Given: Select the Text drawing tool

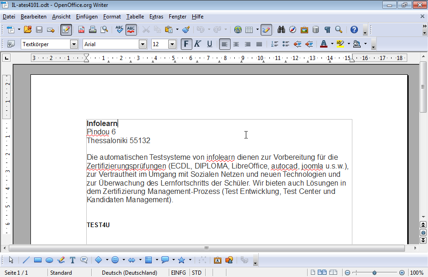Looking at the screenshot, I should [x=72, y=260].
